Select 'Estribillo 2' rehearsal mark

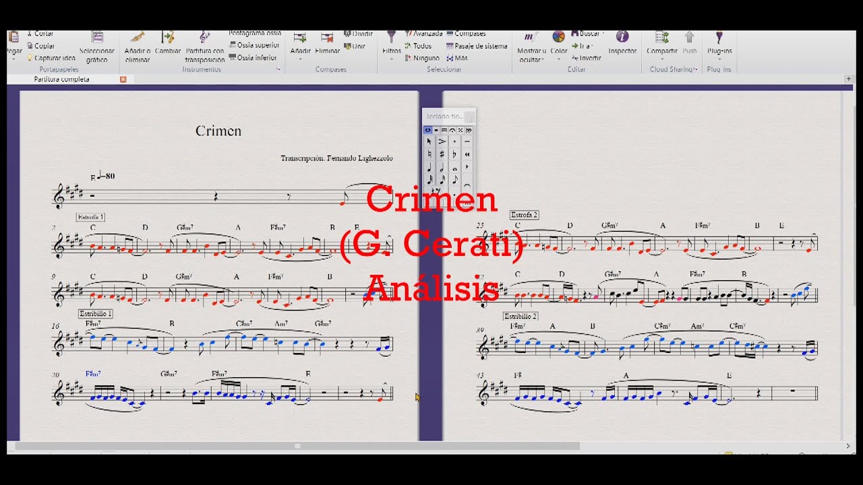[520, 316]
